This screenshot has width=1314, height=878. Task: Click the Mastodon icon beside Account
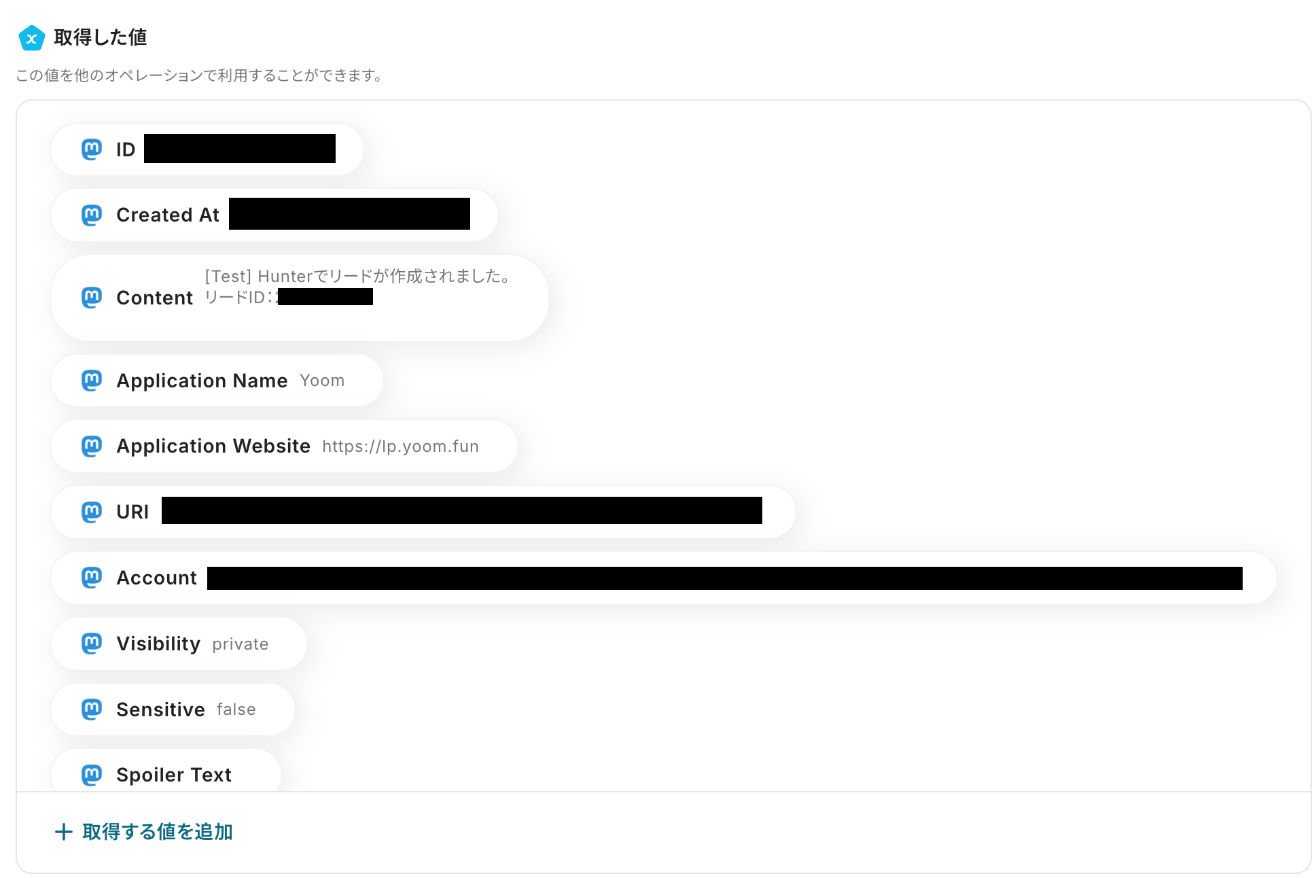(92, 578)
